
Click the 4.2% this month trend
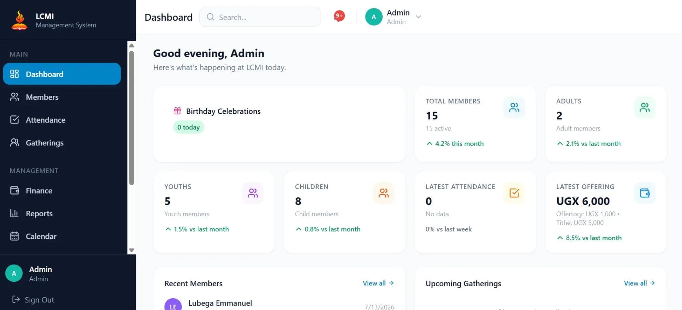pos(455,143)
